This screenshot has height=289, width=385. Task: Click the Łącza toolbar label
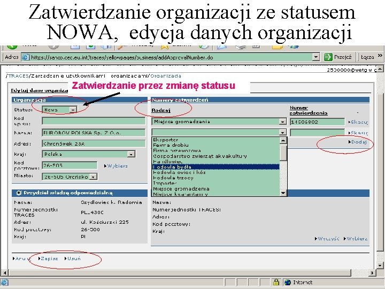(x=367, y=57)
